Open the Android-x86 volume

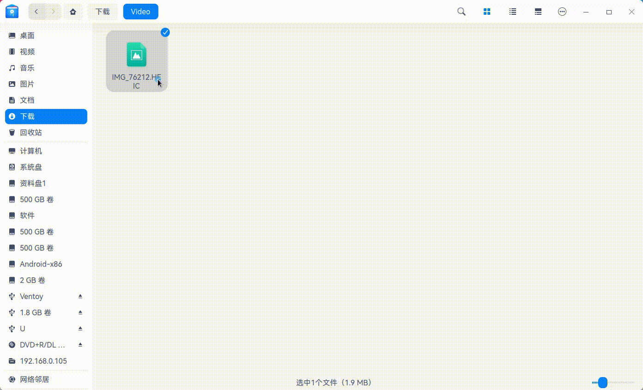[x=41, y=264]
